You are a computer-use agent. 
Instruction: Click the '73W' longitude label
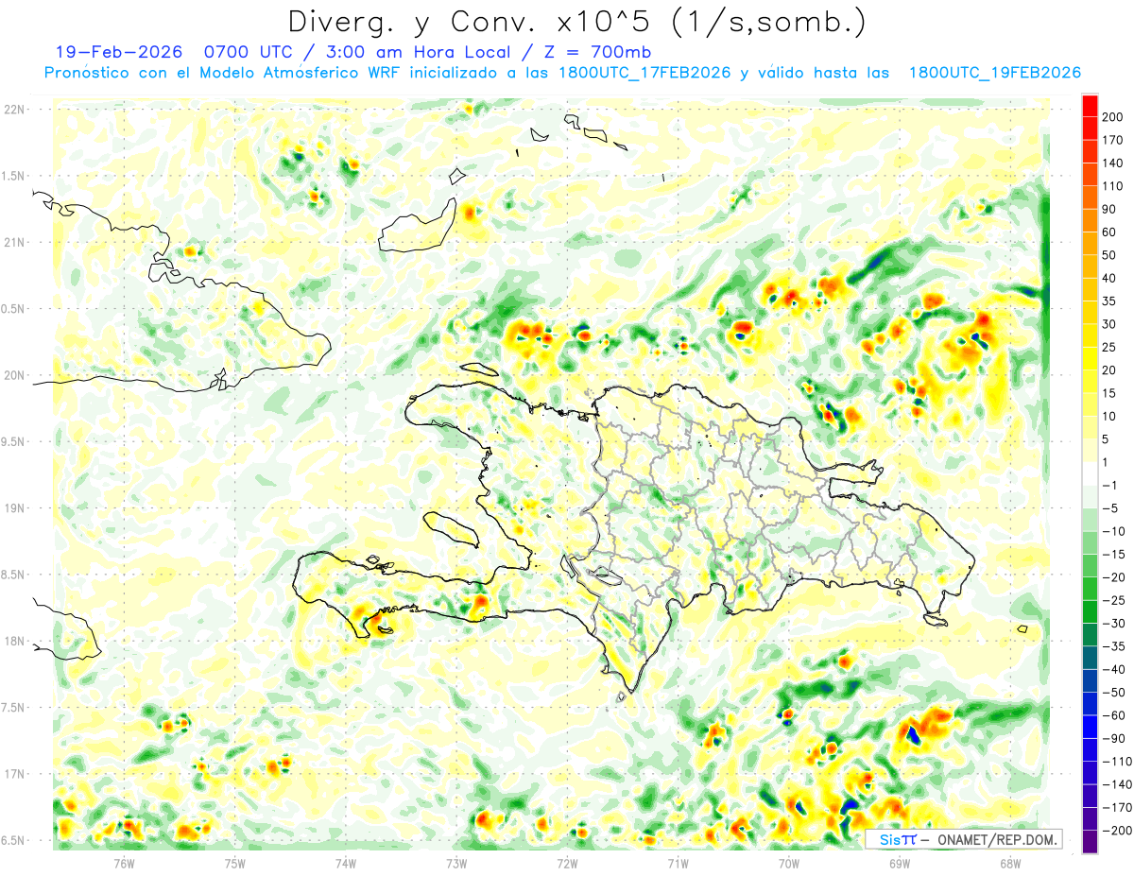click(x=456, y=863)
